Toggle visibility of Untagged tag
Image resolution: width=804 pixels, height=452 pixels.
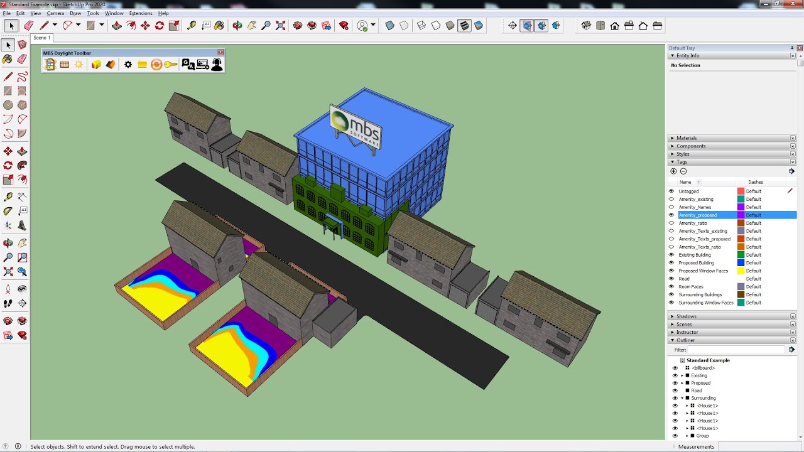coord(671,191)
